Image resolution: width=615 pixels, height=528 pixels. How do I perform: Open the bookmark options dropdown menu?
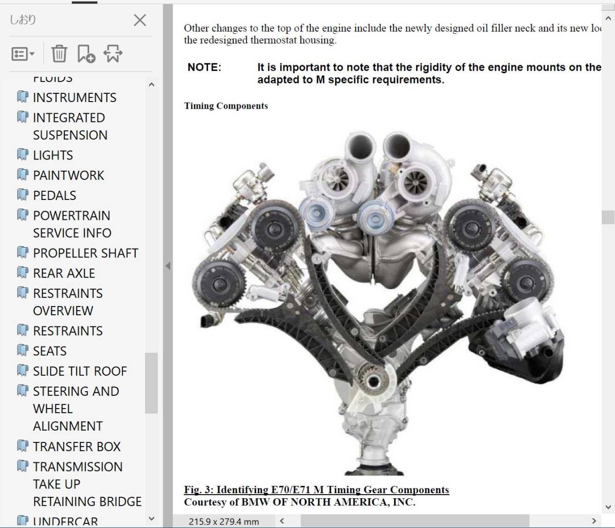[24, 54]
